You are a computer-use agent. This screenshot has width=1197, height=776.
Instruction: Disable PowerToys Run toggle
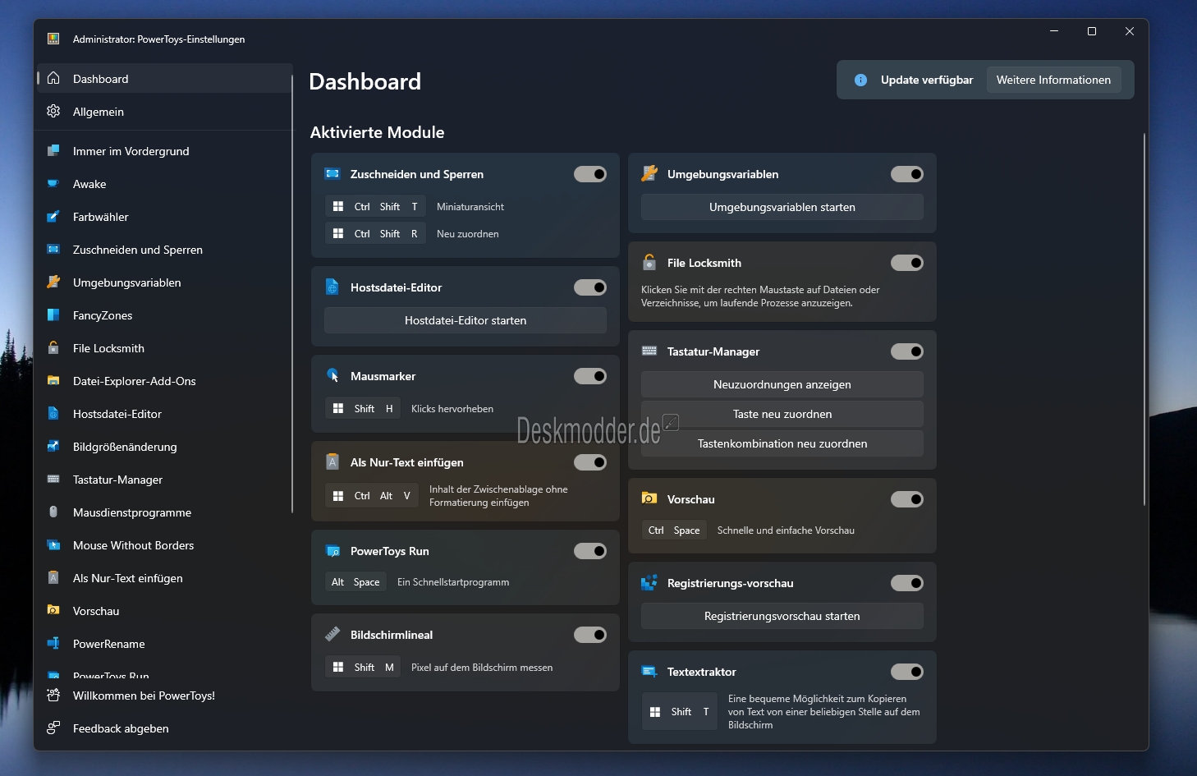(590, 551)
